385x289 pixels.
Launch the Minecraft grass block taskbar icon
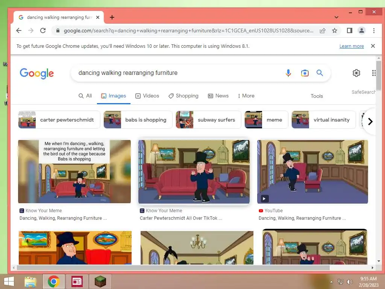(100, 281)
